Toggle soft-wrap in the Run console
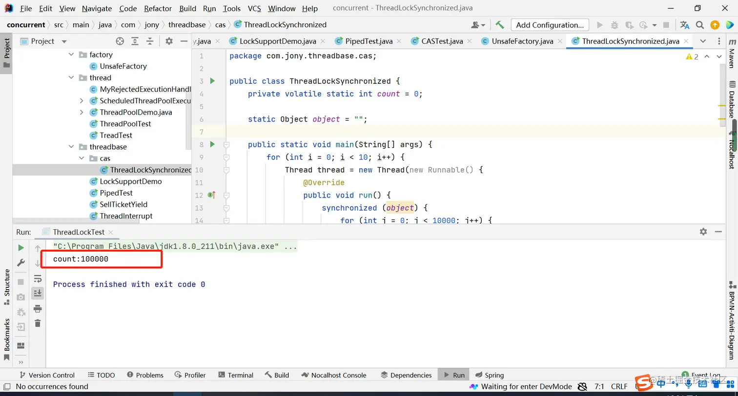 click(38, 278)
